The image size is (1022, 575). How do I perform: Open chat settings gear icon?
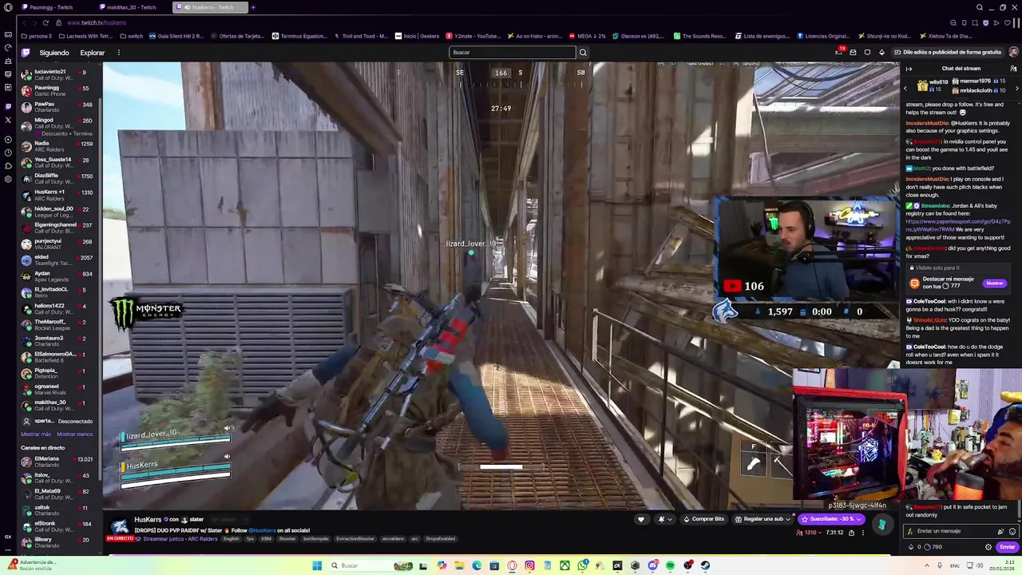988,547
